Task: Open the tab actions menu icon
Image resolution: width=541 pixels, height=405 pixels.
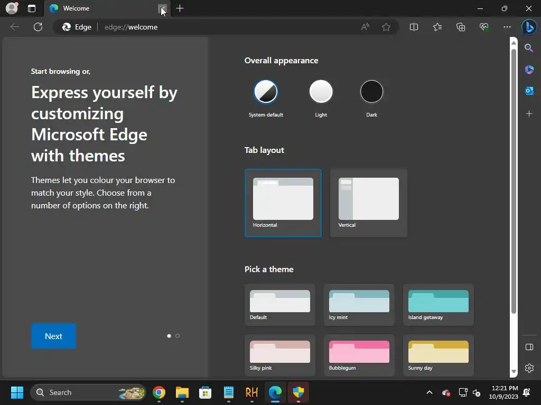Action: (x=31, y=8)
